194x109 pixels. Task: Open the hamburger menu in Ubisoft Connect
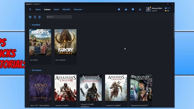(x=30, y=9)
